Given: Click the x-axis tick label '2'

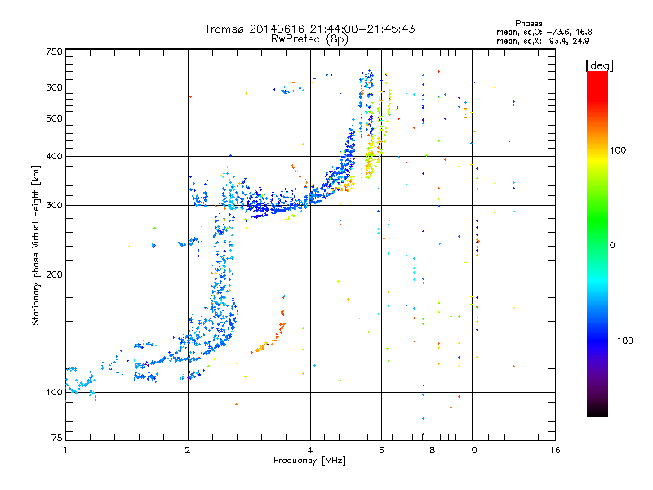Looking at the screenshot, I should pos(188,450).
